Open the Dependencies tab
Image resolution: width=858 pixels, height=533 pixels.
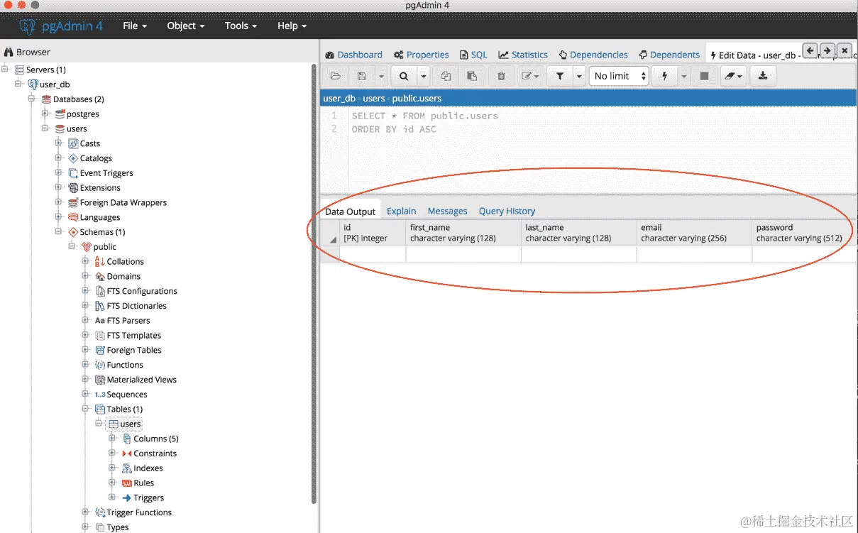[593, 55]
